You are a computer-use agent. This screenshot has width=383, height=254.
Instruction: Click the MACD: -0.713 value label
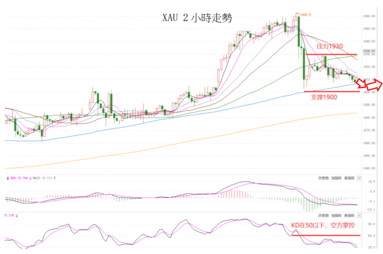[x=43, y=178]
